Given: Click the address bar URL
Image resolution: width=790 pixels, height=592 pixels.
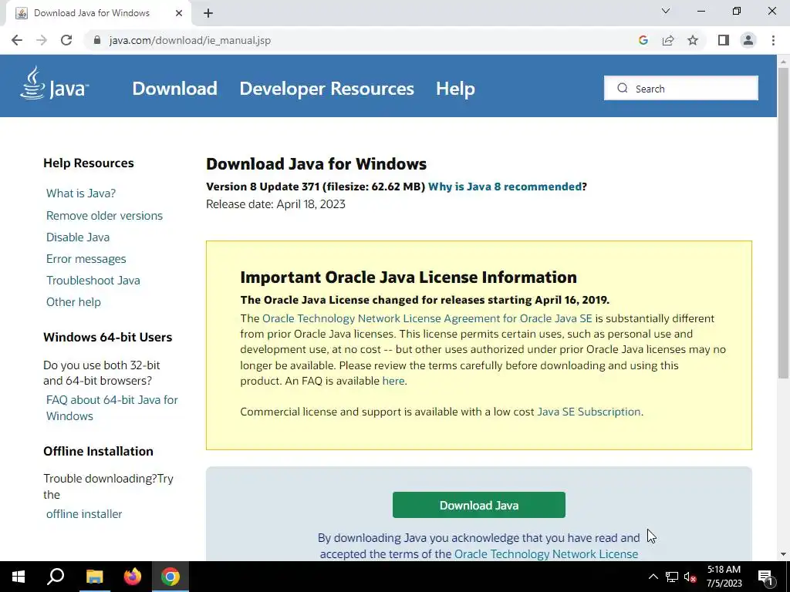Looking at the screenshot, I should 190,40.
